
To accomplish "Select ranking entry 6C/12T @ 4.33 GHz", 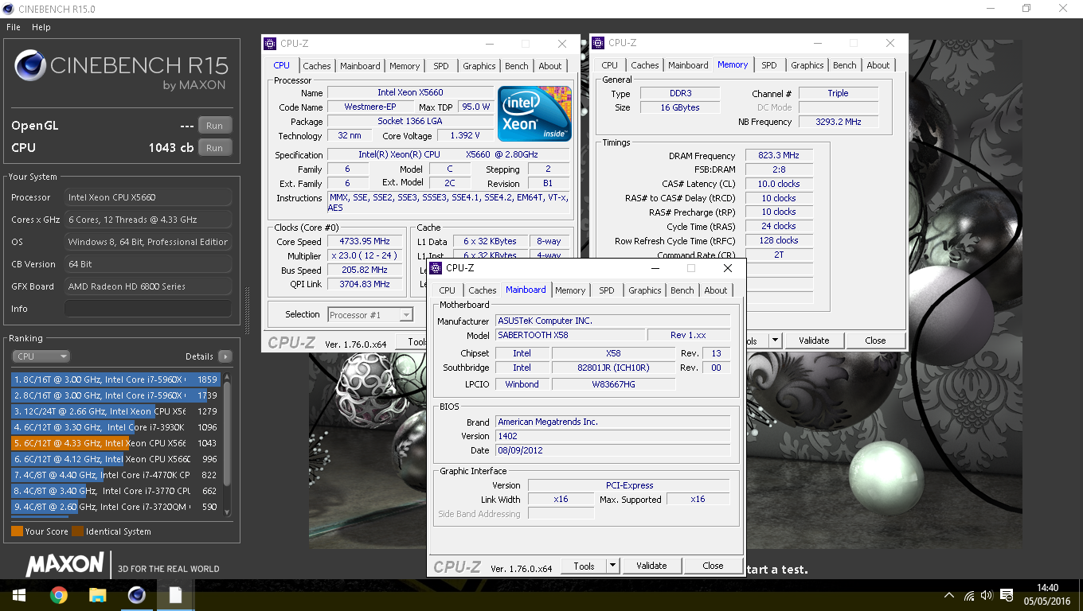I will click(114, 443).
